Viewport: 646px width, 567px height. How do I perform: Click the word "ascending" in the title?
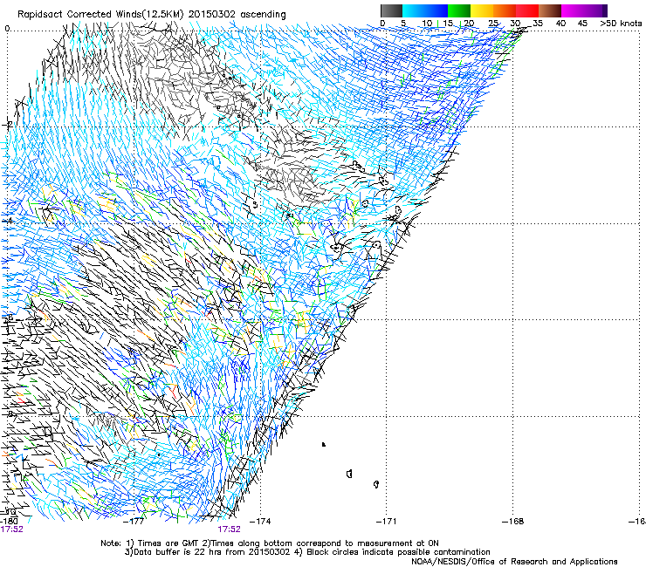tap(263, 15)
